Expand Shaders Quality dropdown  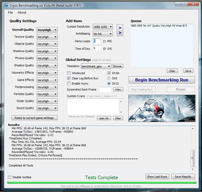tap(47, 66)
